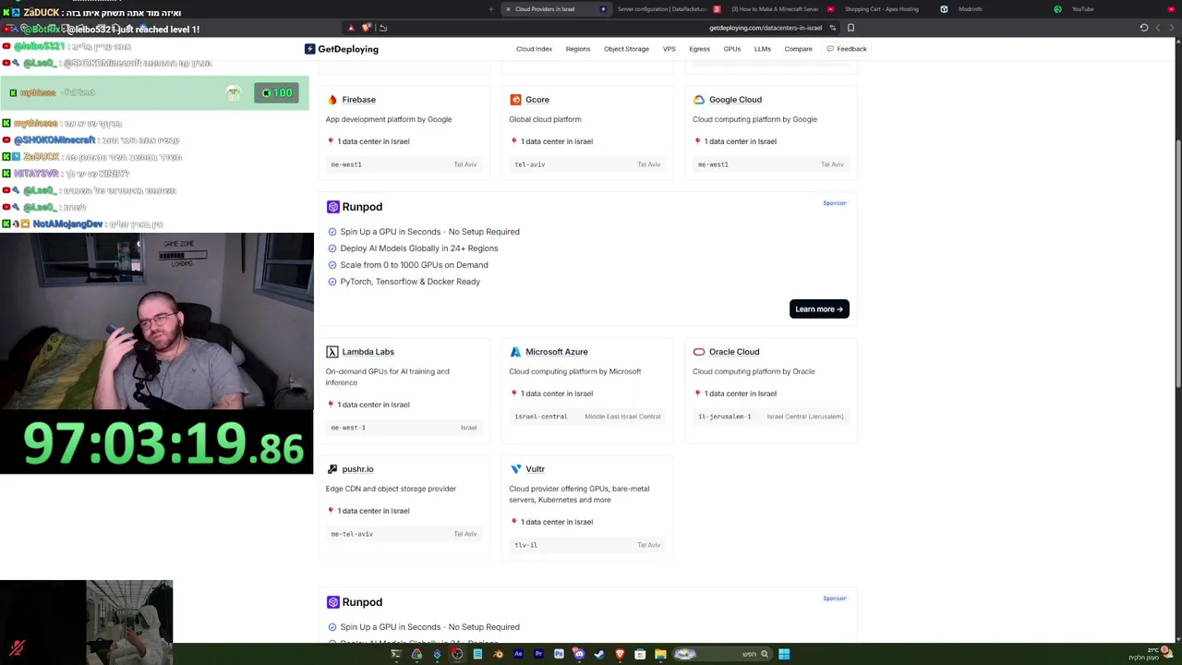1182x665 pixels.
Task: Open the Lambda Labs provider card
Action: (x=403, y=390)
